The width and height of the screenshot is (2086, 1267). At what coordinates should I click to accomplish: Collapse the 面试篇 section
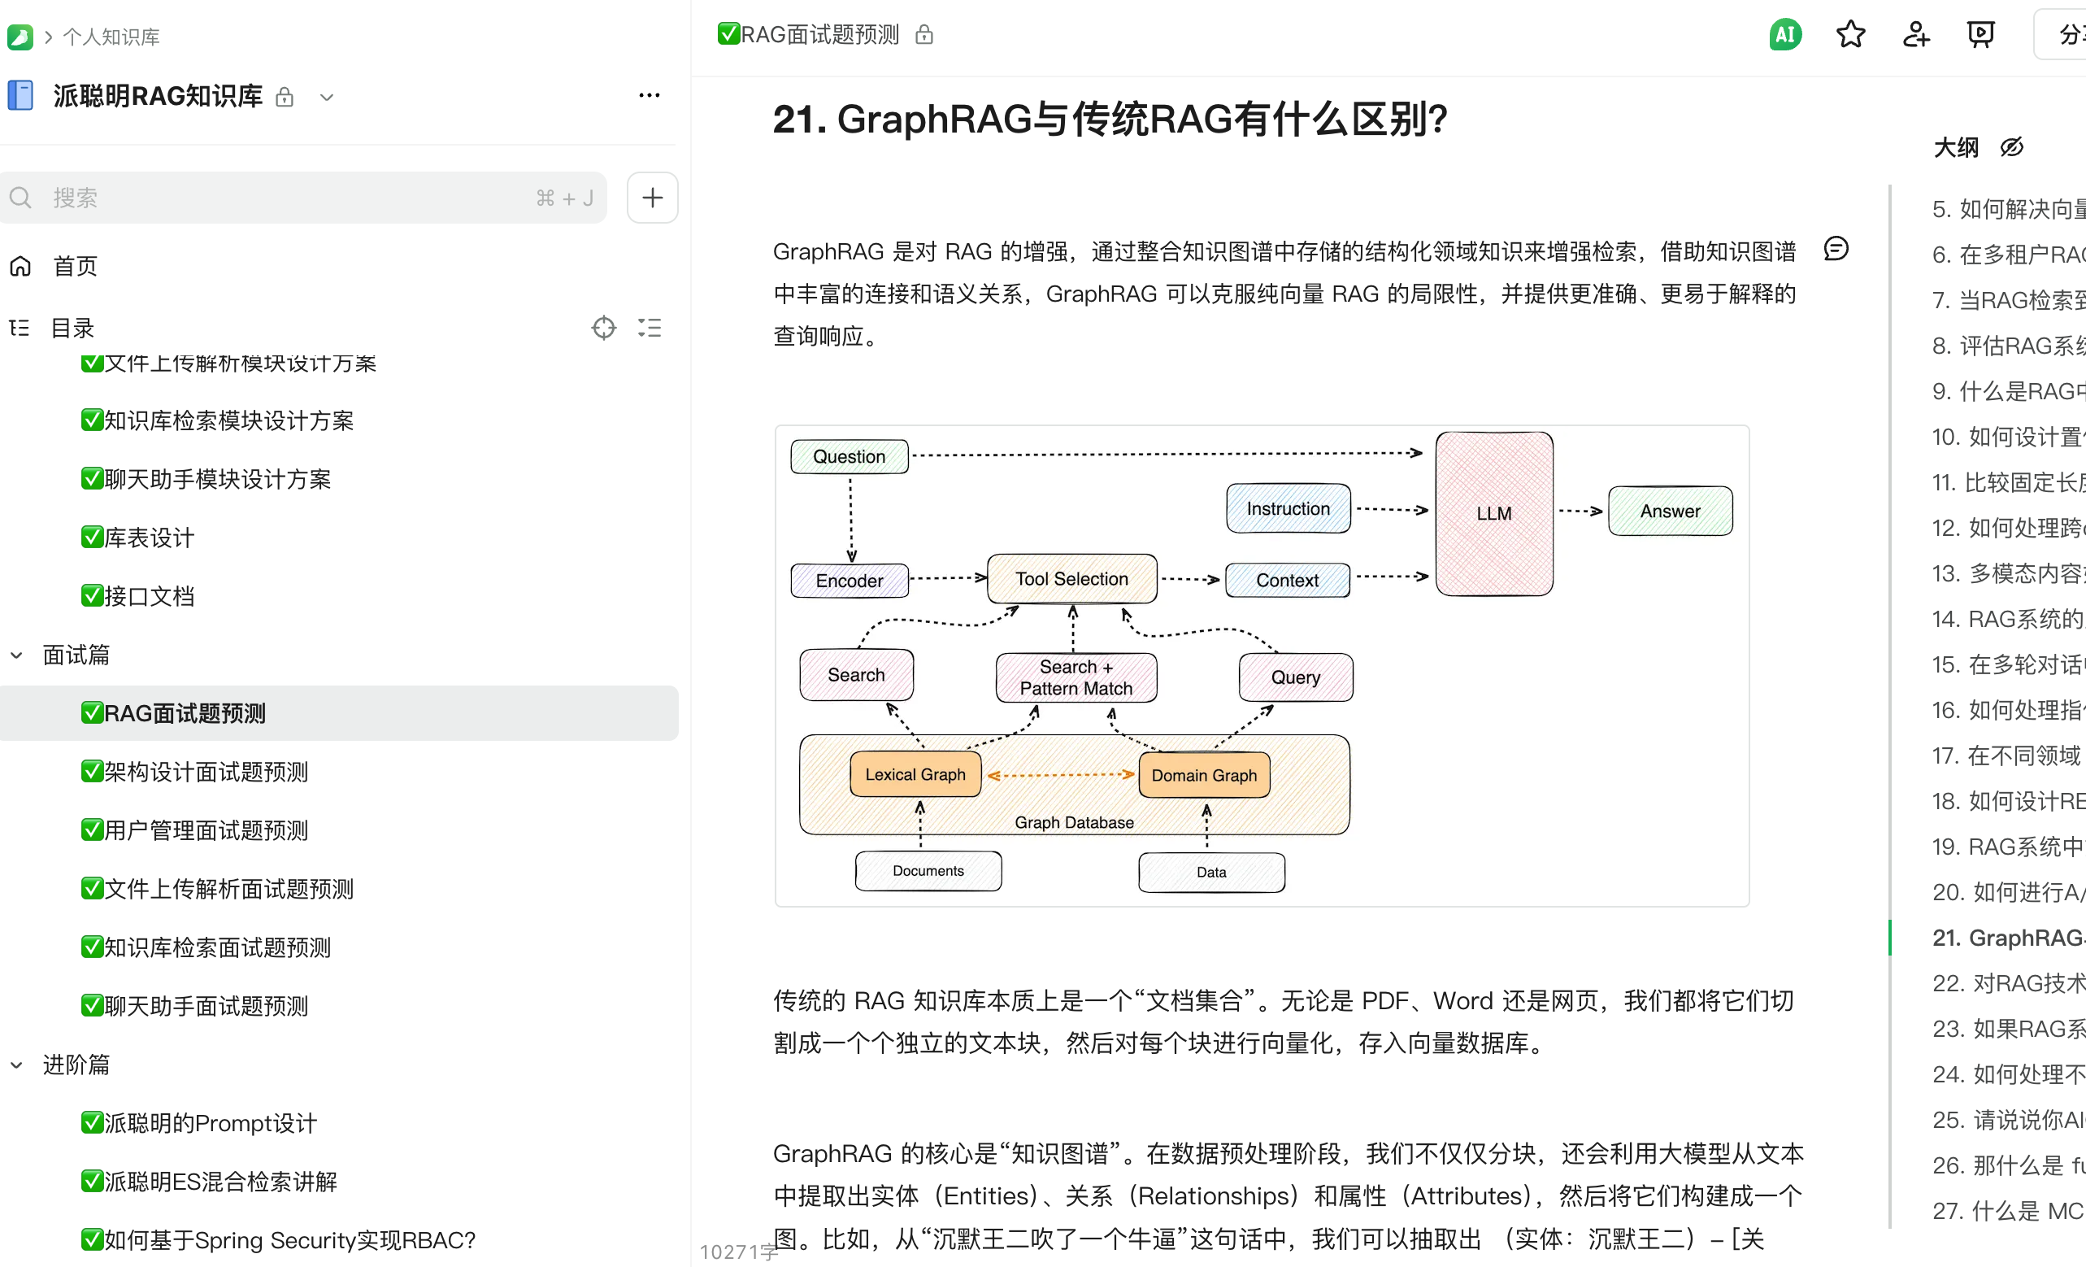tap(17, 654)
